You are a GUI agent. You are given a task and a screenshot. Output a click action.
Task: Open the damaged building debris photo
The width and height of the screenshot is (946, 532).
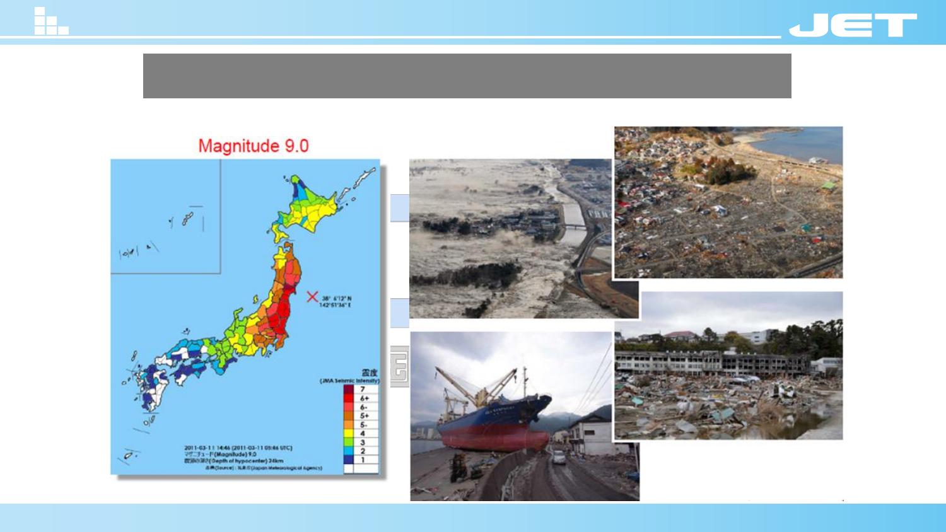(728, 365)
